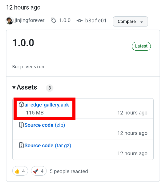Click the Assets count badge showing 3
Screen dimensions: 166x188
point(50,88)
